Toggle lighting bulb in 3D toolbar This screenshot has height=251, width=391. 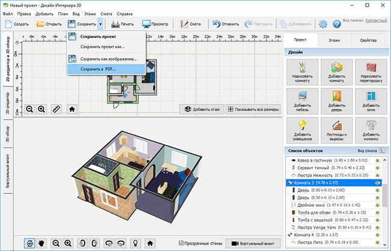point(135,243)
